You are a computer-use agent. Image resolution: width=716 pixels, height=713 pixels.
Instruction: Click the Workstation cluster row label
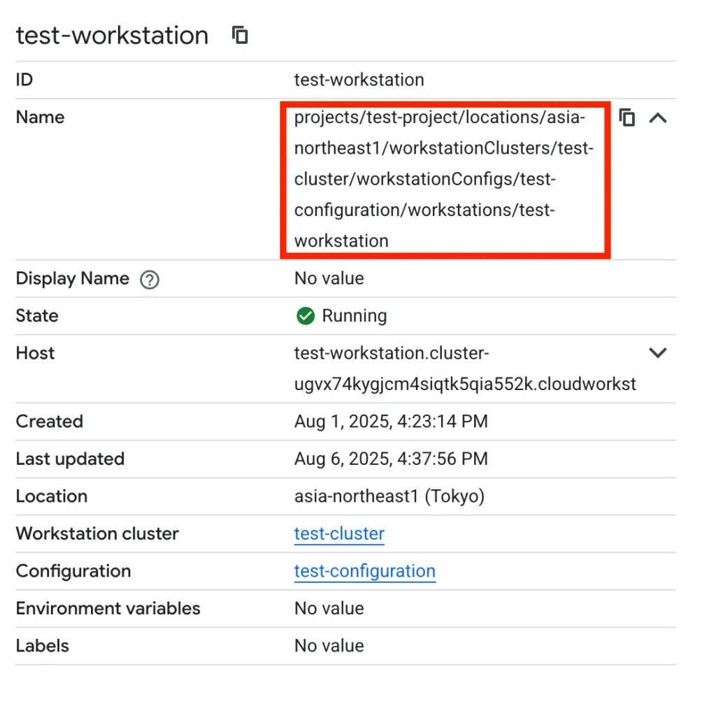[x=97, y=534]
